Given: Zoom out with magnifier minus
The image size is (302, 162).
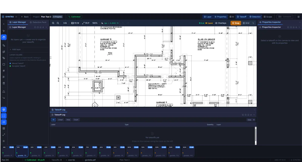Looking at the screenshot, I should point(58,23).
